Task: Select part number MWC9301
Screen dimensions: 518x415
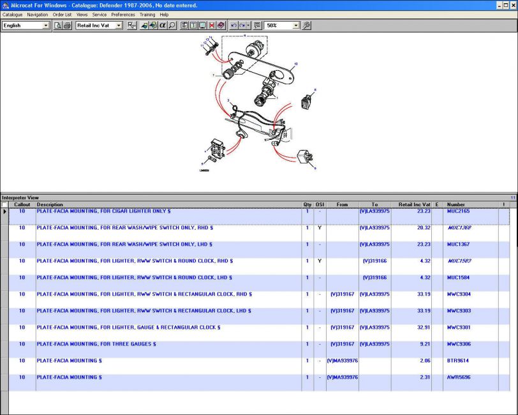Action: coord(459,328)
